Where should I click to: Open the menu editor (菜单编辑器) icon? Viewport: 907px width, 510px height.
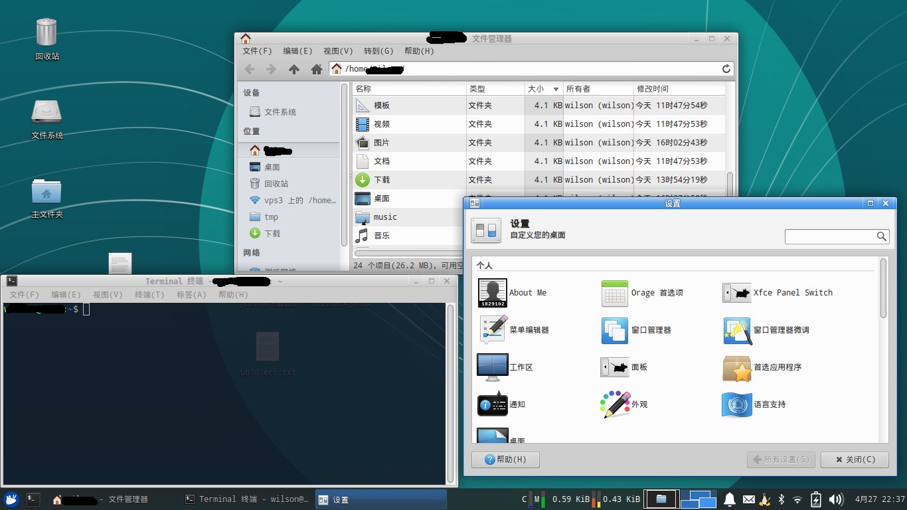[492, 330]
